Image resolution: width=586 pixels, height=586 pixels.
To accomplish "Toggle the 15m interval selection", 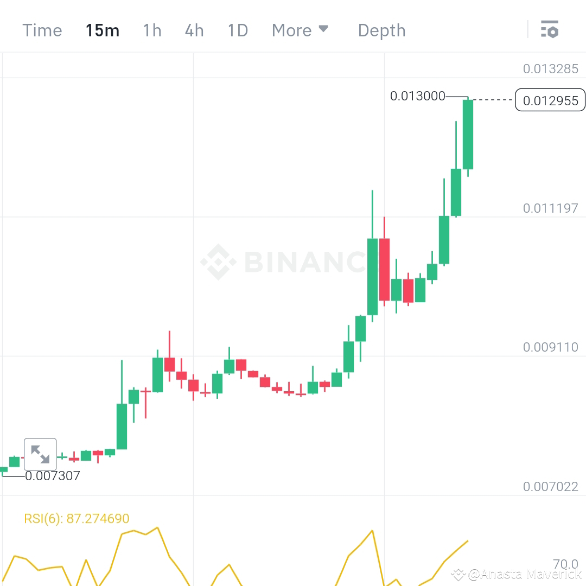I will (x=103, y=30).
